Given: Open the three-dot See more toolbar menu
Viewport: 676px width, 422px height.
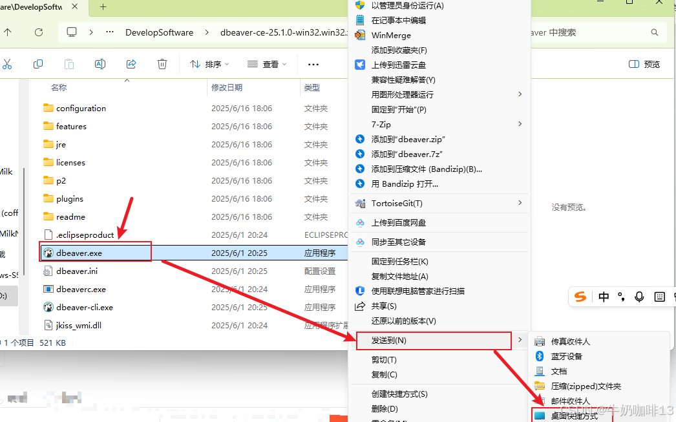Looking at the screenshot, I should [313, 65].
